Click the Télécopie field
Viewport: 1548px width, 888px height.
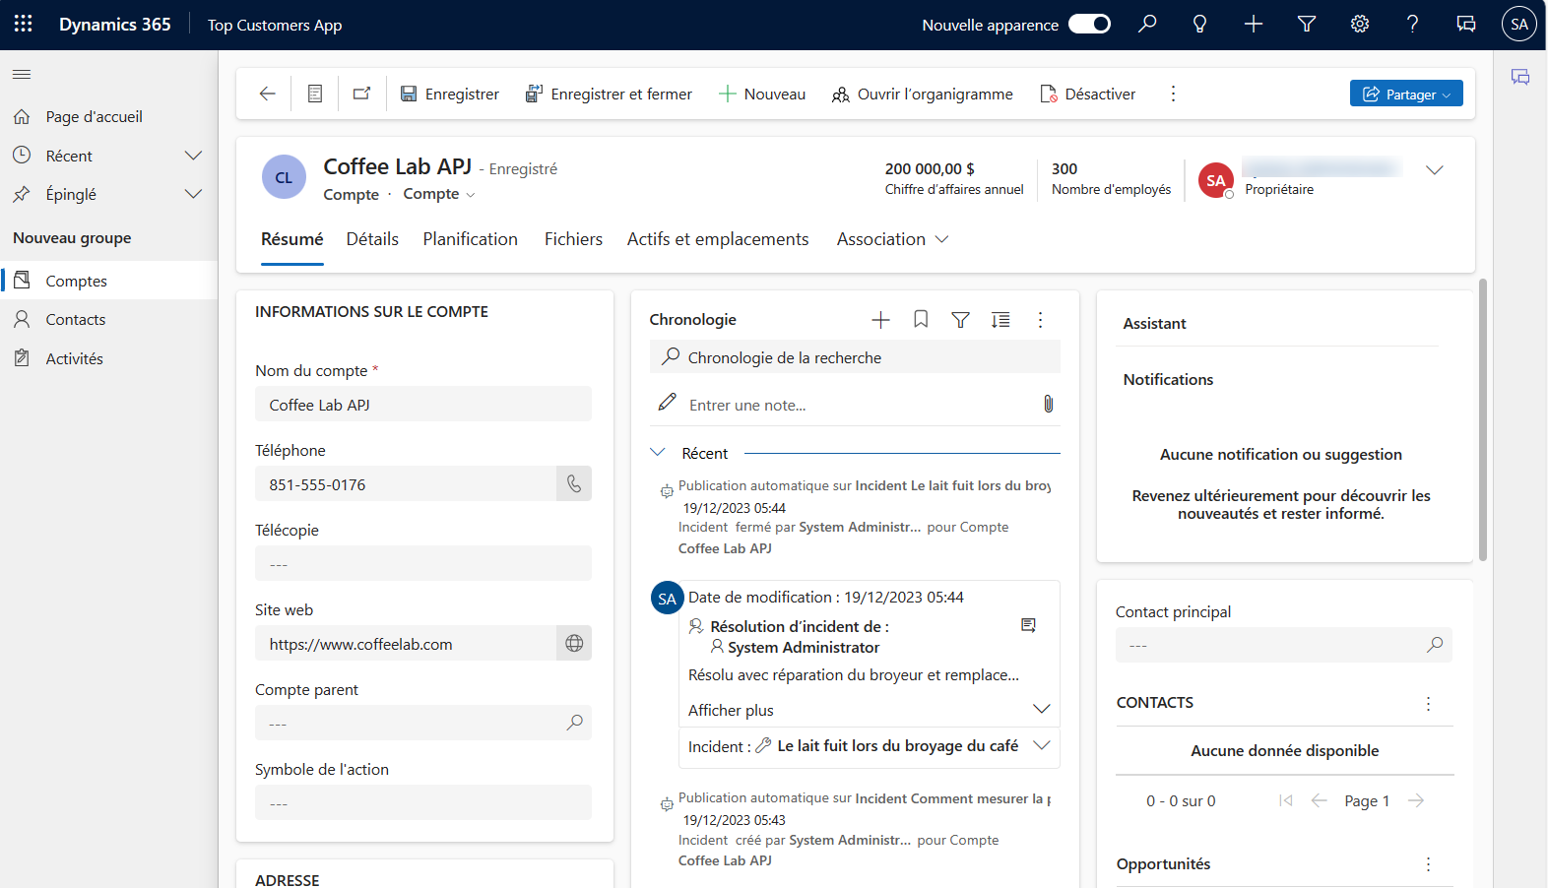423,564
